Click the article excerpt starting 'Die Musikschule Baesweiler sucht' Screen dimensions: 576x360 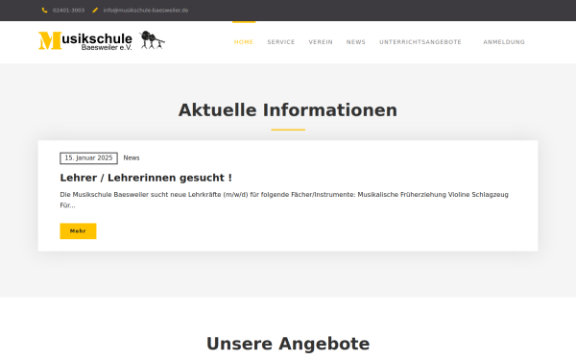[x=284, y=200]
